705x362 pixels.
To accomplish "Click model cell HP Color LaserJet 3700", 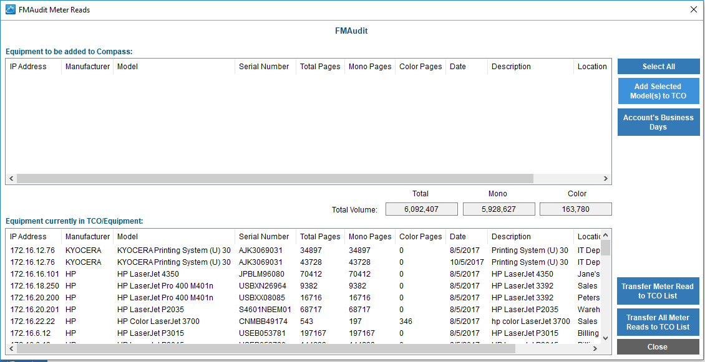I will (158, 322).
